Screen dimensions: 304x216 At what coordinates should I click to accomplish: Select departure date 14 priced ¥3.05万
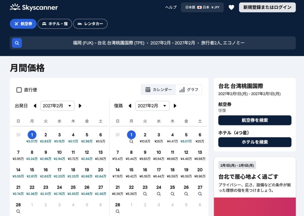[18, 172]
